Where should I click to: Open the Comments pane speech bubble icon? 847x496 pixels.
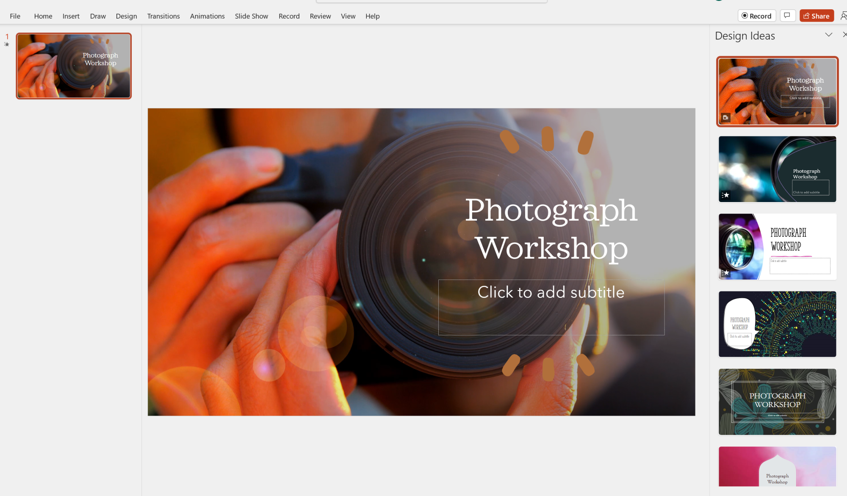787,16
